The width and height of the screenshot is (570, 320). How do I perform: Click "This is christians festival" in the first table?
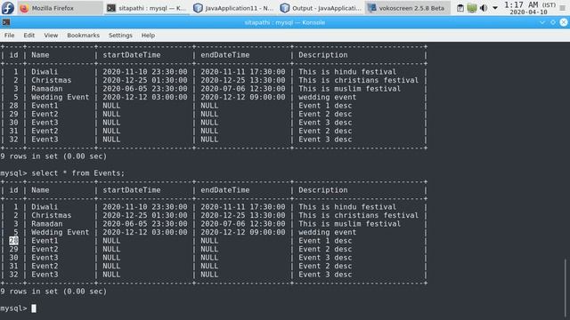[358, 80]
